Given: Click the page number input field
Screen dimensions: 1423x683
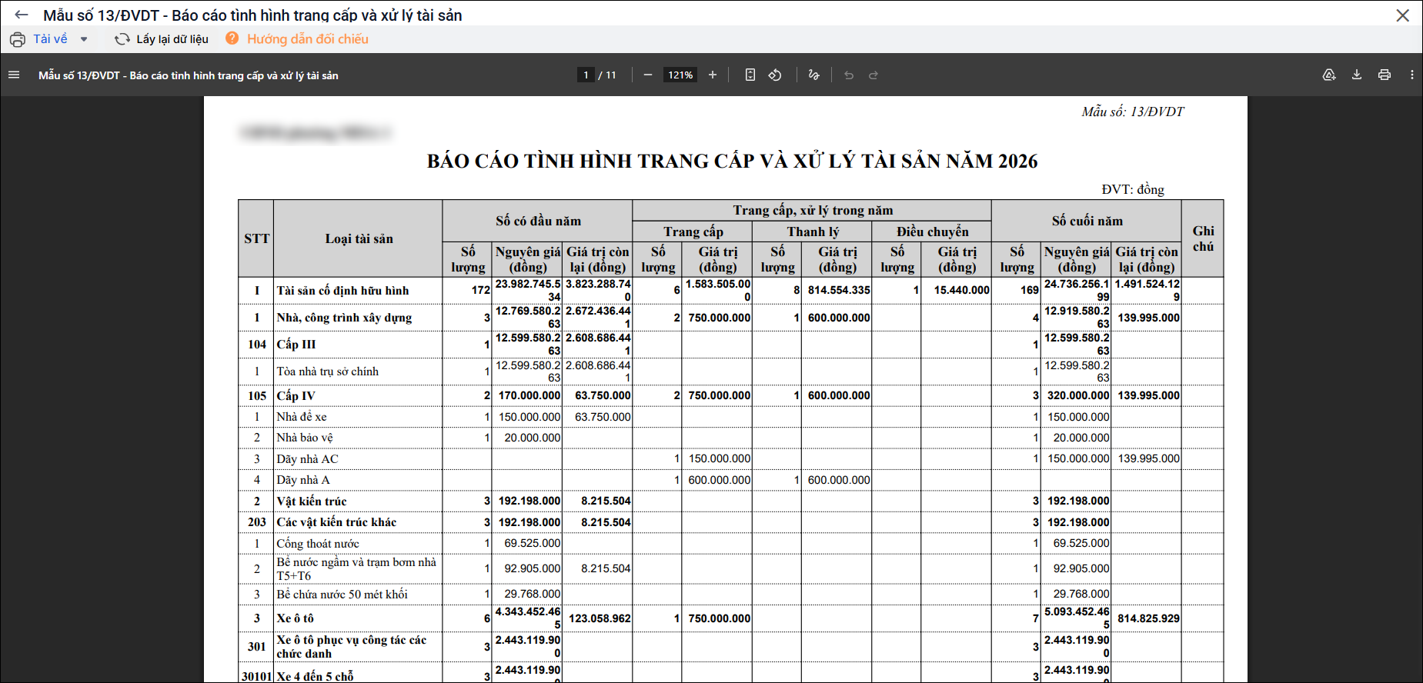Looking at the screenshot, I should [586, 75].
